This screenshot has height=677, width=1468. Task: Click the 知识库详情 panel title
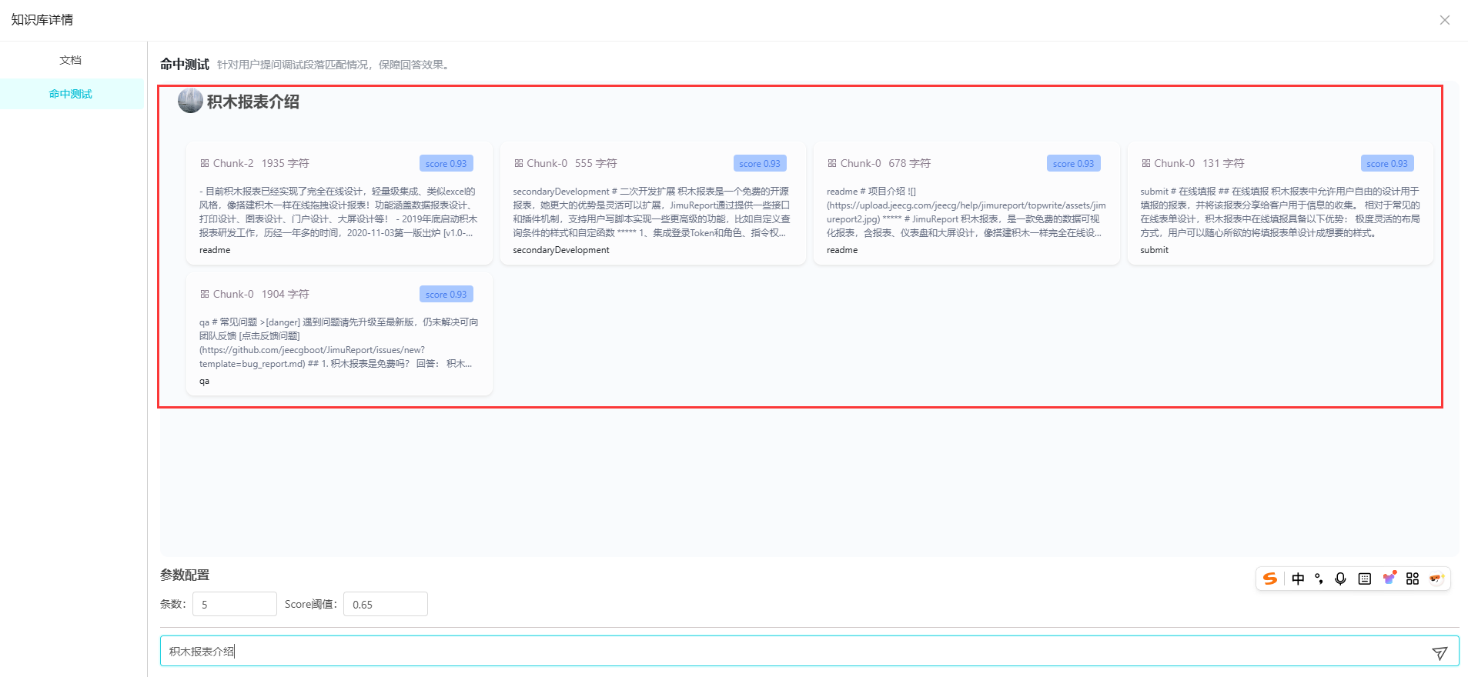pos(42,20)
